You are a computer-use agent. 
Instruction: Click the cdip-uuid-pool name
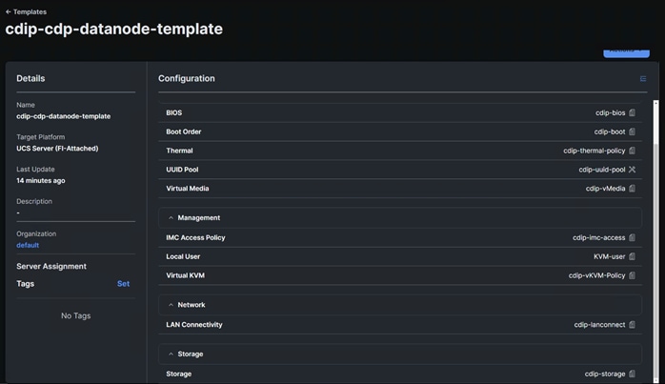click(602, 170)
